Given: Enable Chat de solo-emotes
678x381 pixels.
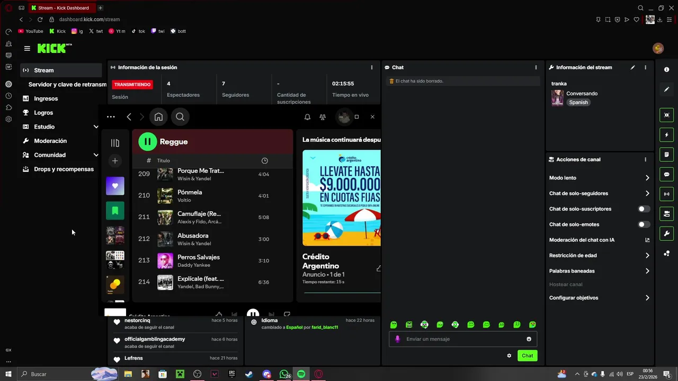Looking at the screenshot, I should coord(644,224).
